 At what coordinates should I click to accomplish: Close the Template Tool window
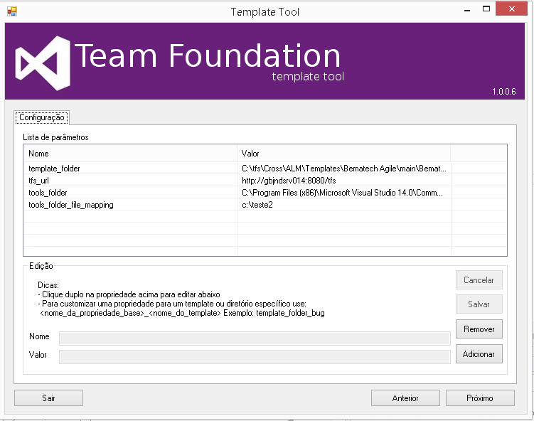[511, 9]
